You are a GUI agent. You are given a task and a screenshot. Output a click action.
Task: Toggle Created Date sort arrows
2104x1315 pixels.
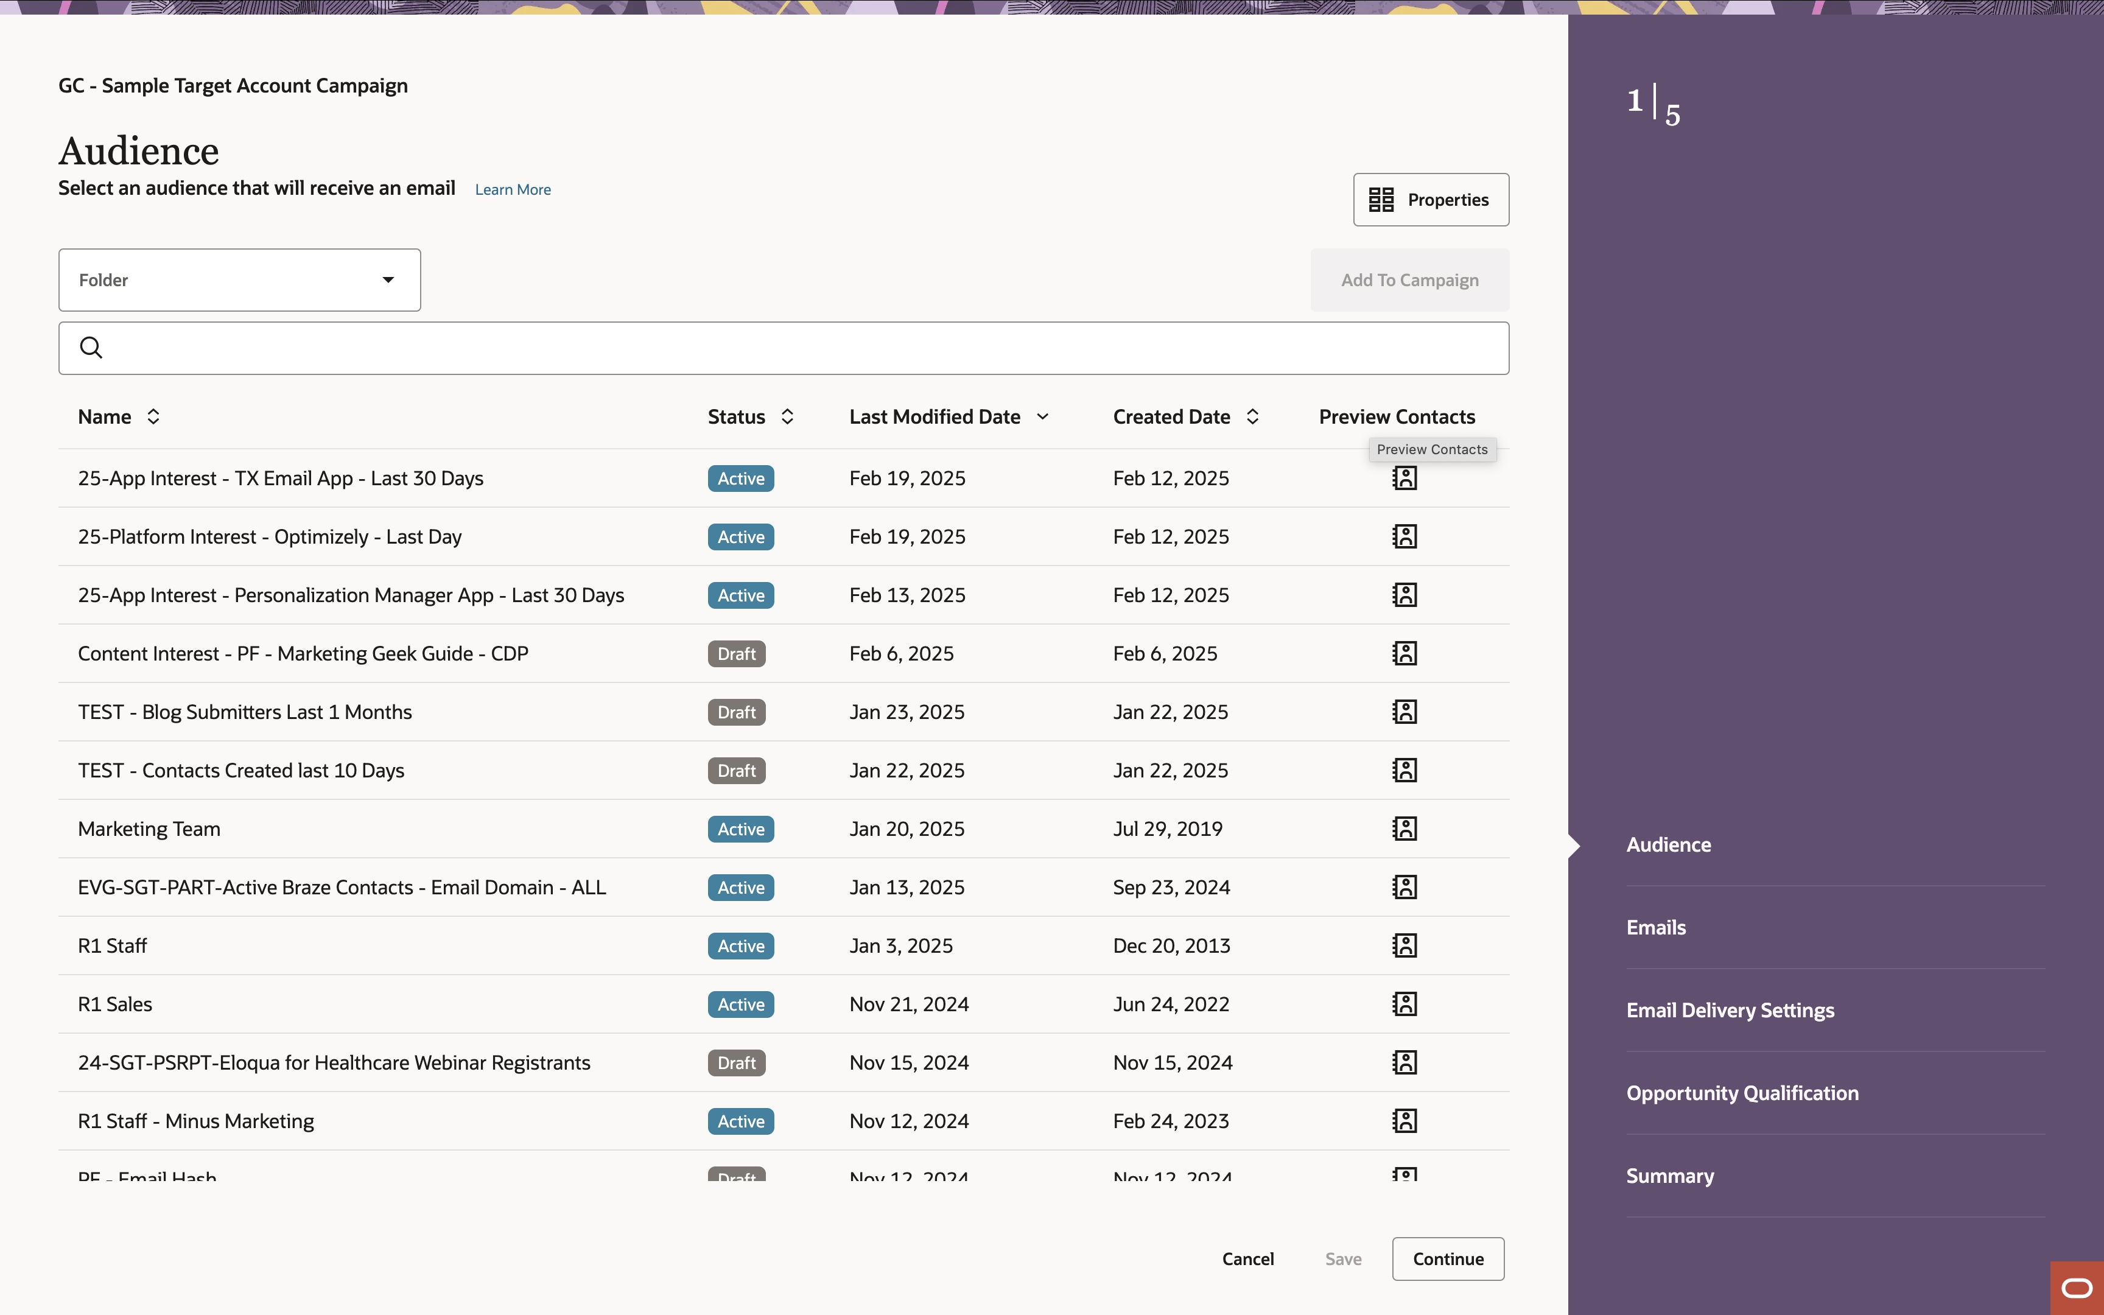(x=1253, y=416)
